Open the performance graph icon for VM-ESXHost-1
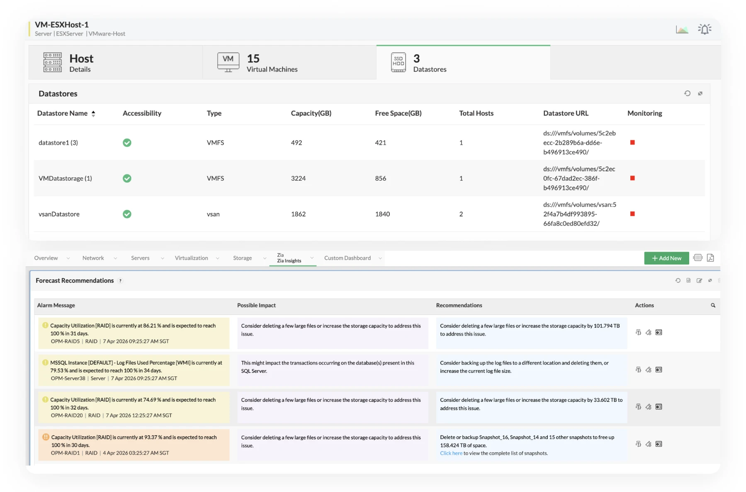Screen dimensions: 746x492 pyautogui.click(x=682, y=29)
